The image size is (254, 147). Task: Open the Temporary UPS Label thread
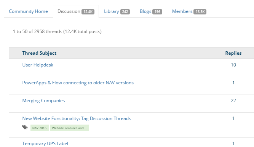point(45,144)
